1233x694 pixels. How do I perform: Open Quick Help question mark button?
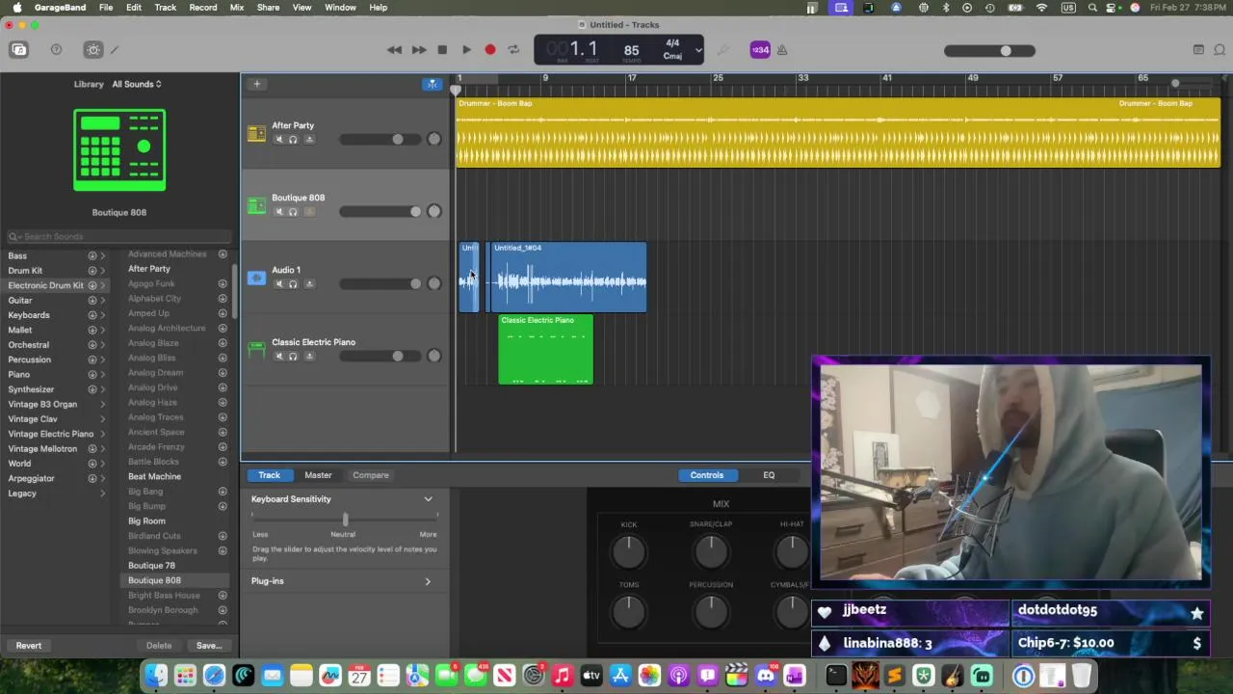(56, 50)
